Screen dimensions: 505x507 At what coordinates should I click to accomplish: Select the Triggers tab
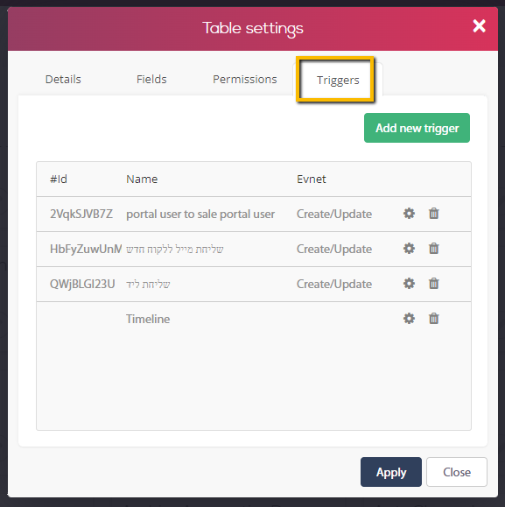[x=338, y=80]
